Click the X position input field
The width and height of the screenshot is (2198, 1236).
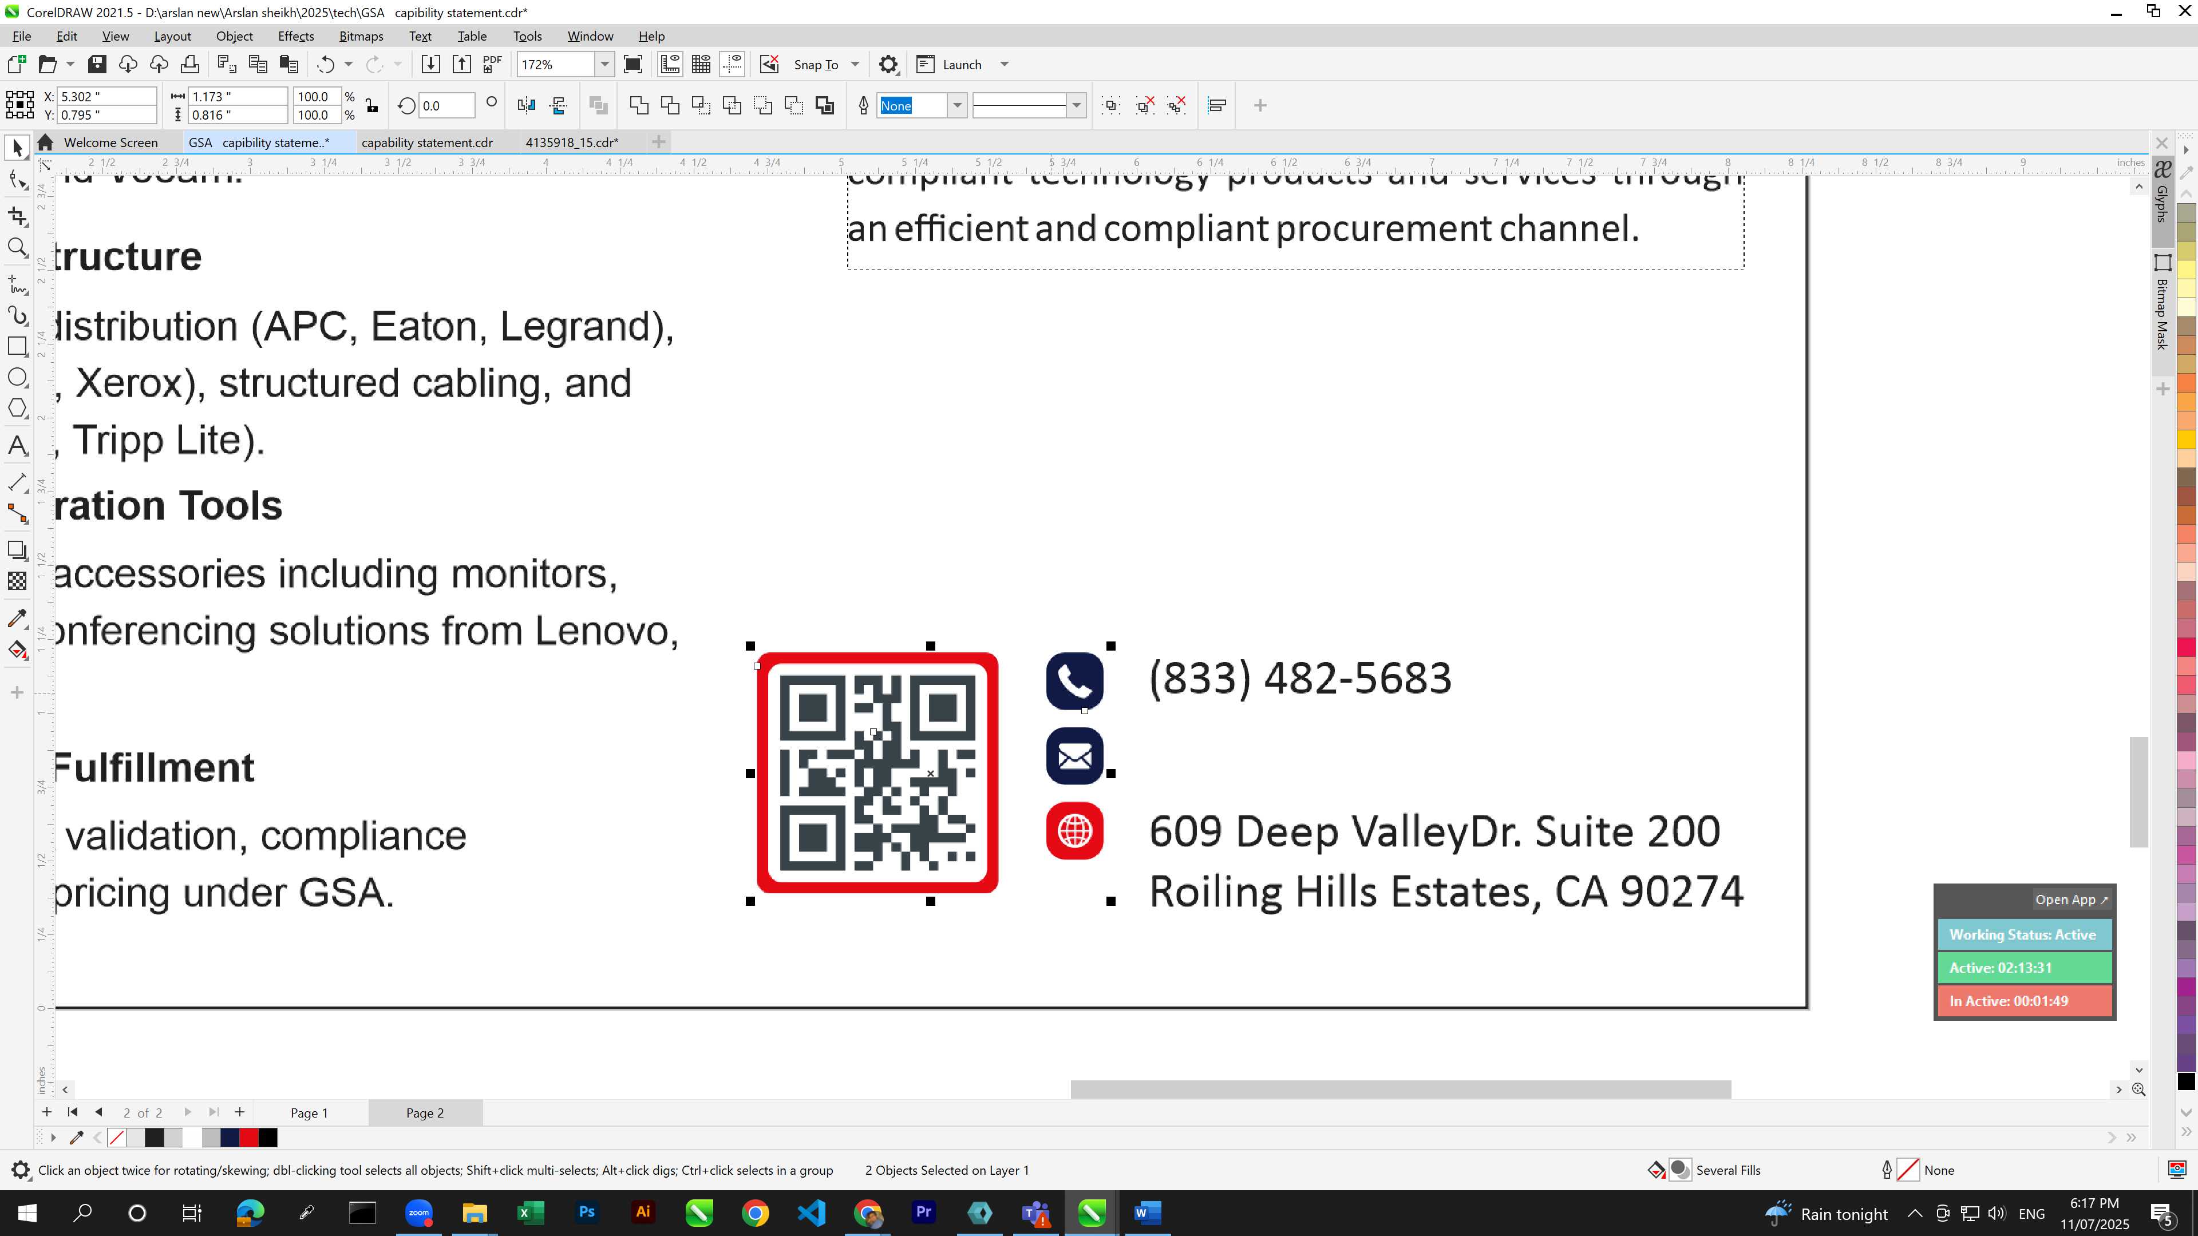(106, 96)
